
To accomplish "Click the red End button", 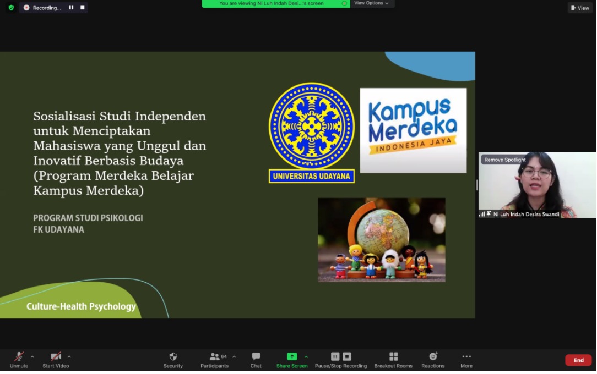I will point(578,360).
